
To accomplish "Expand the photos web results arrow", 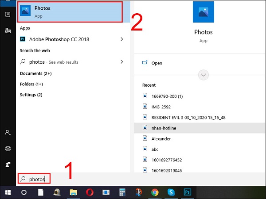I will pyautogui.click(x=122, y=62).
